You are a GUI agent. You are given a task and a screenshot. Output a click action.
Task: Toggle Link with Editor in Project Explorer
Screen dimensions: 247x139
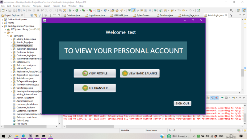click(36, 15)
